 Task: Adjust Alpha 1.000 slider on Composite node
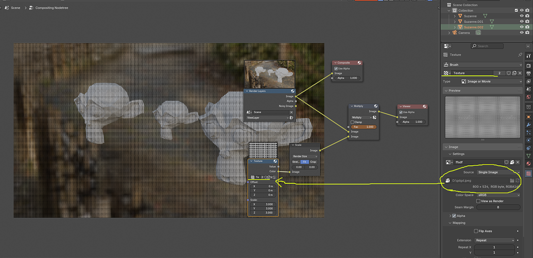pos(347,78)
